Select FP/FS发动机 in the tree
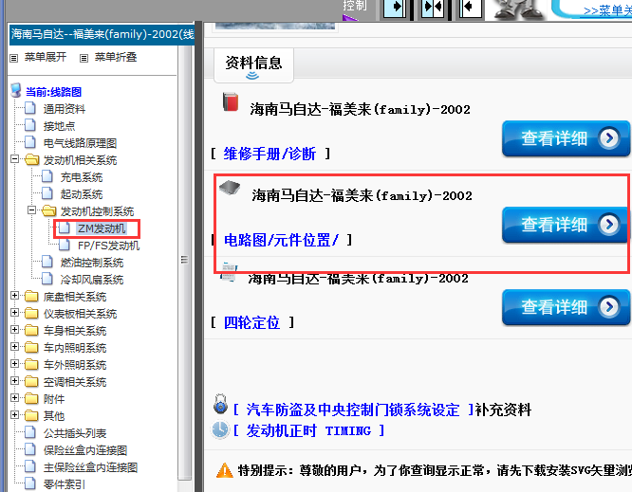This screenshot has width=632, height=492. point(108,246)
